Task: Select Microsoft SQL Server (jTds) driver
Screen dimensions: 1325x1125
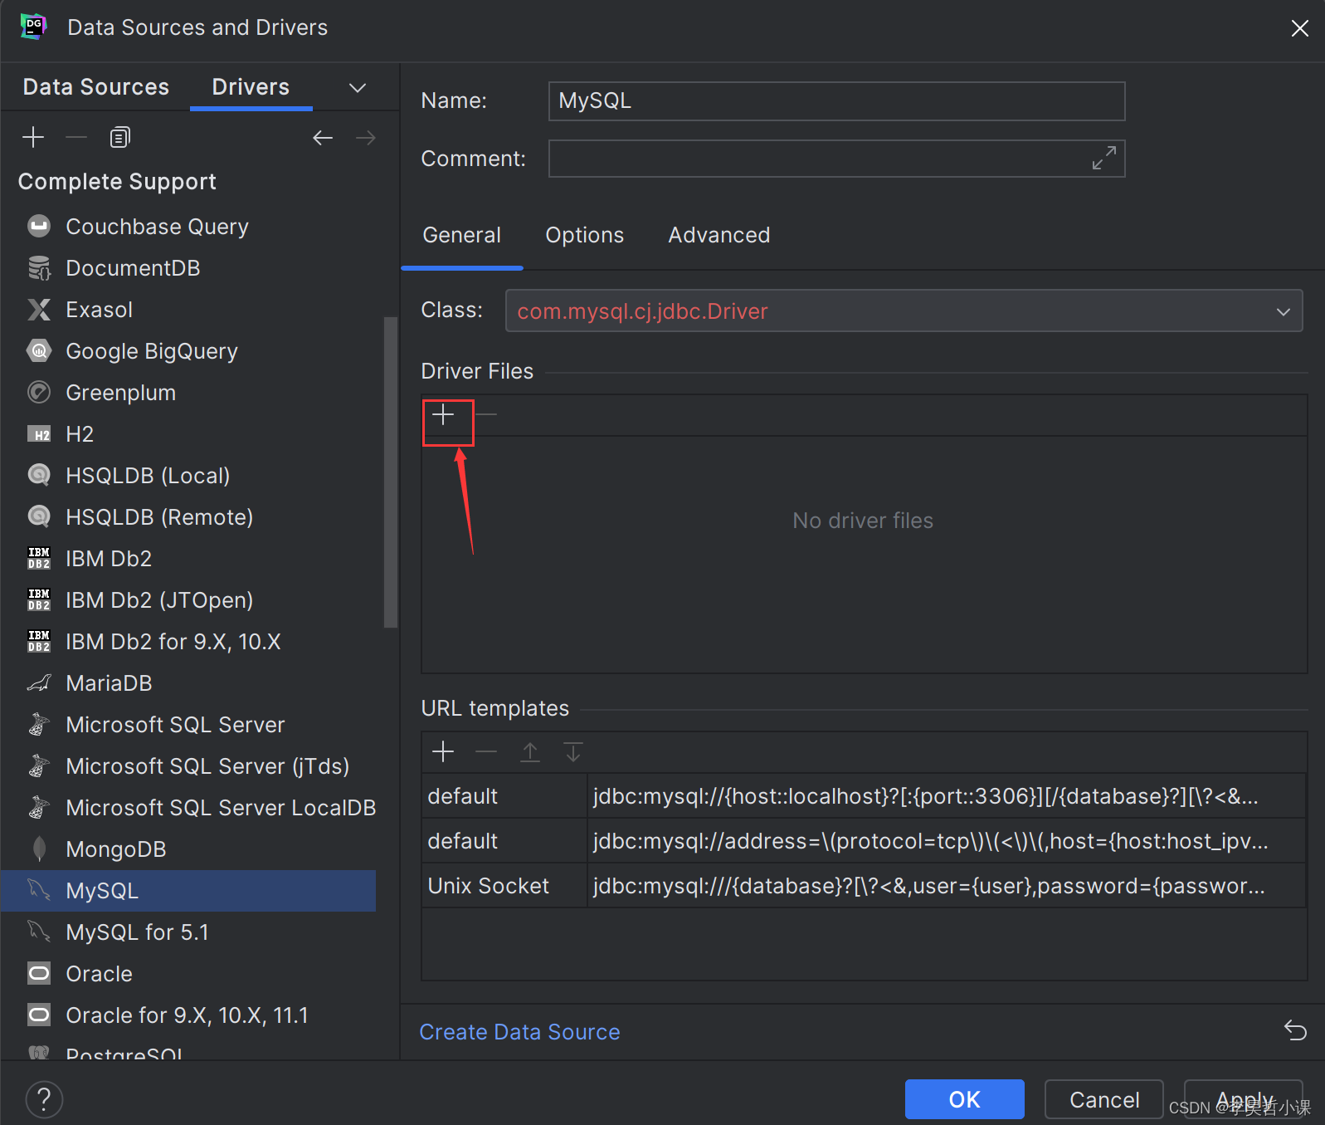Action: click(x=188, y=766)
